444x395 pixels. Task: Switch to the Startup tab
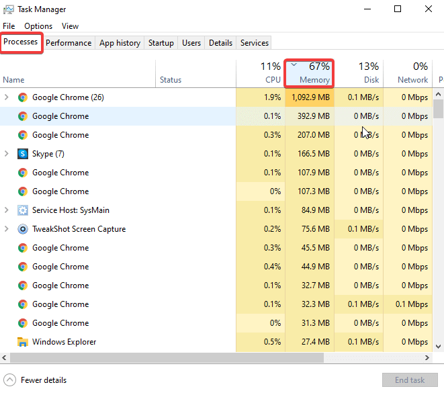[161, 43]
